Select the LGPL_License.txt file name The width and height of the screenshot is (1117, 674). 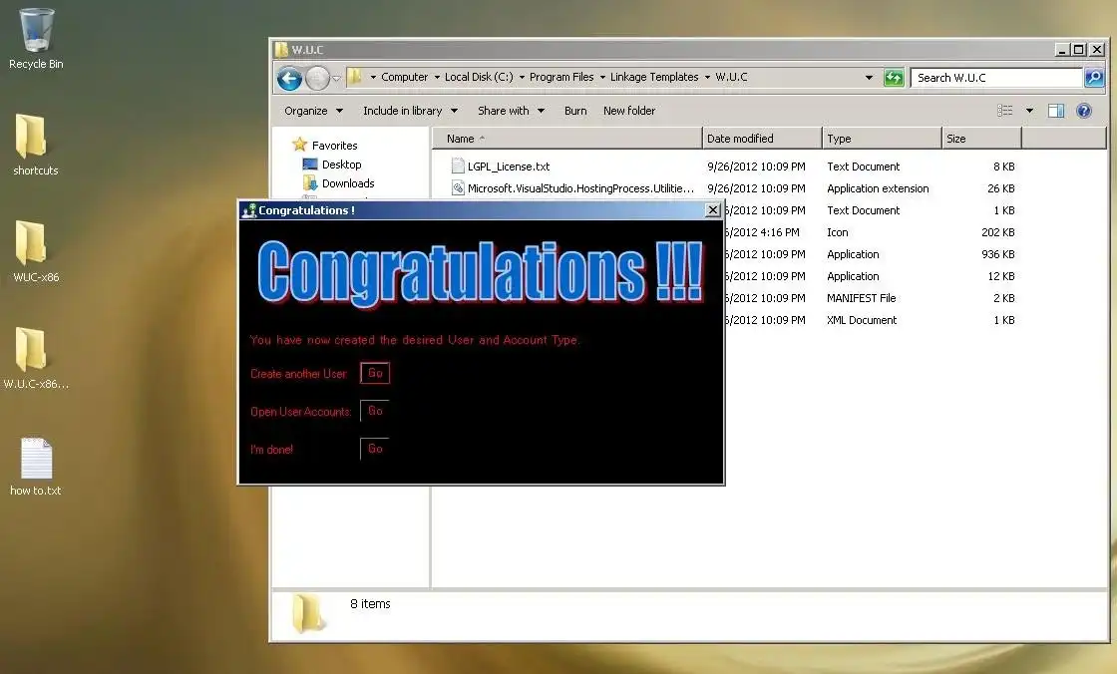(509, 167)
